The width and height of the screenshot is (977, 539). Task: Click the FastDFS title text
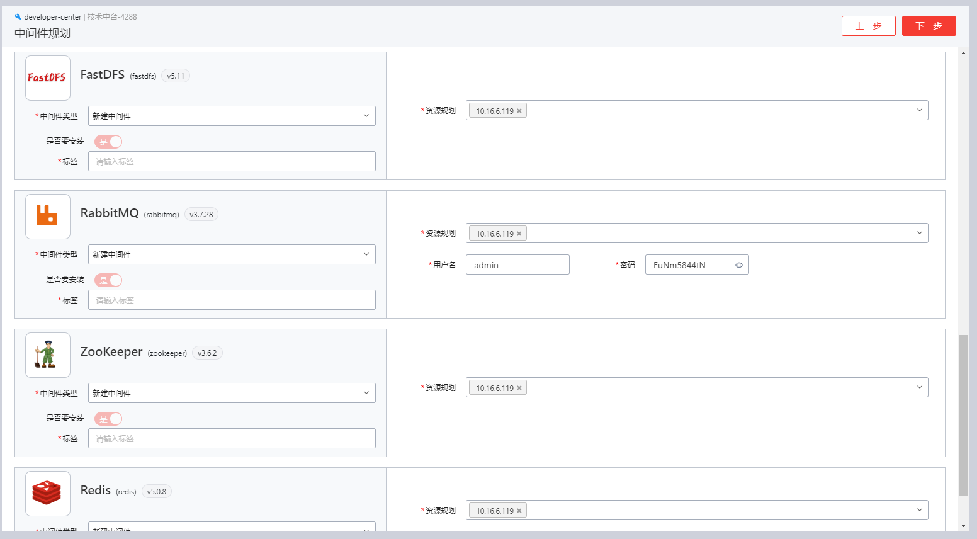(103, 74)
